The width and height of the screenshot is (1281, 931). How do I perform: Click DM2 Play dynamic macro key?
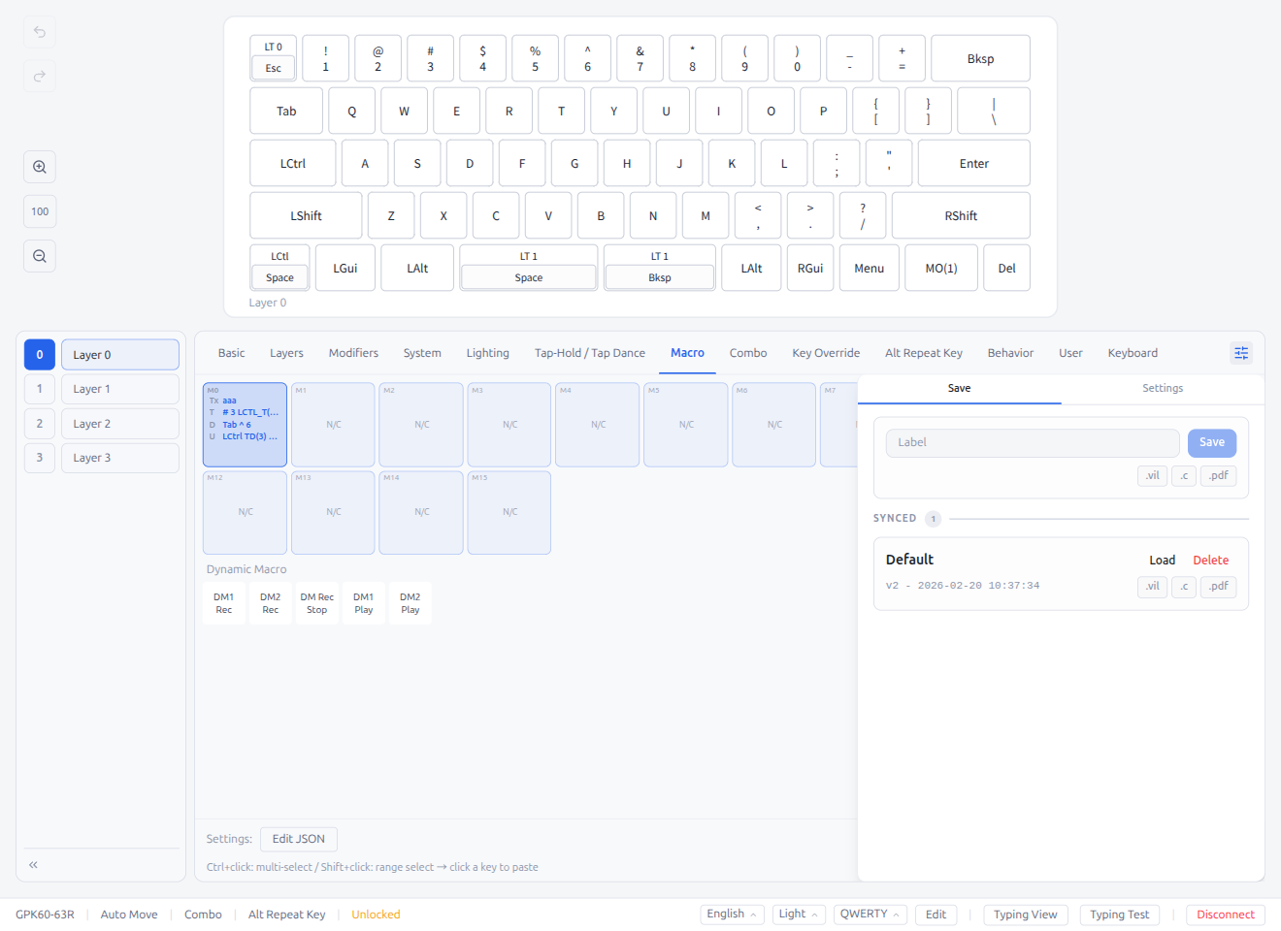coord(411,603)
